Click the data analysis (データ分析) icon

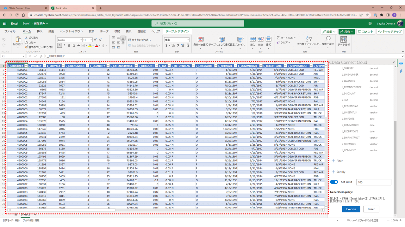[x=343, y=39]
